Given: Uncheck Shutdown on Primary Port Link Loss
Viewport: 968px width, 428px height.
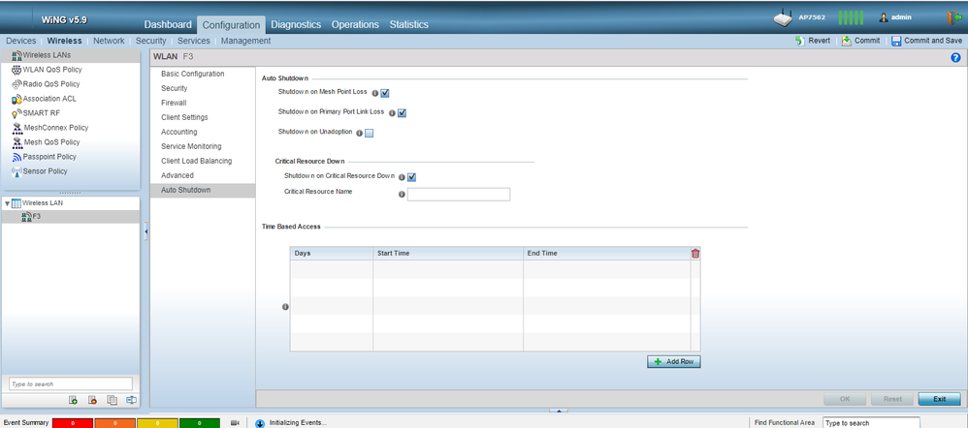Looking at the screenshot, I should [402, 113].
